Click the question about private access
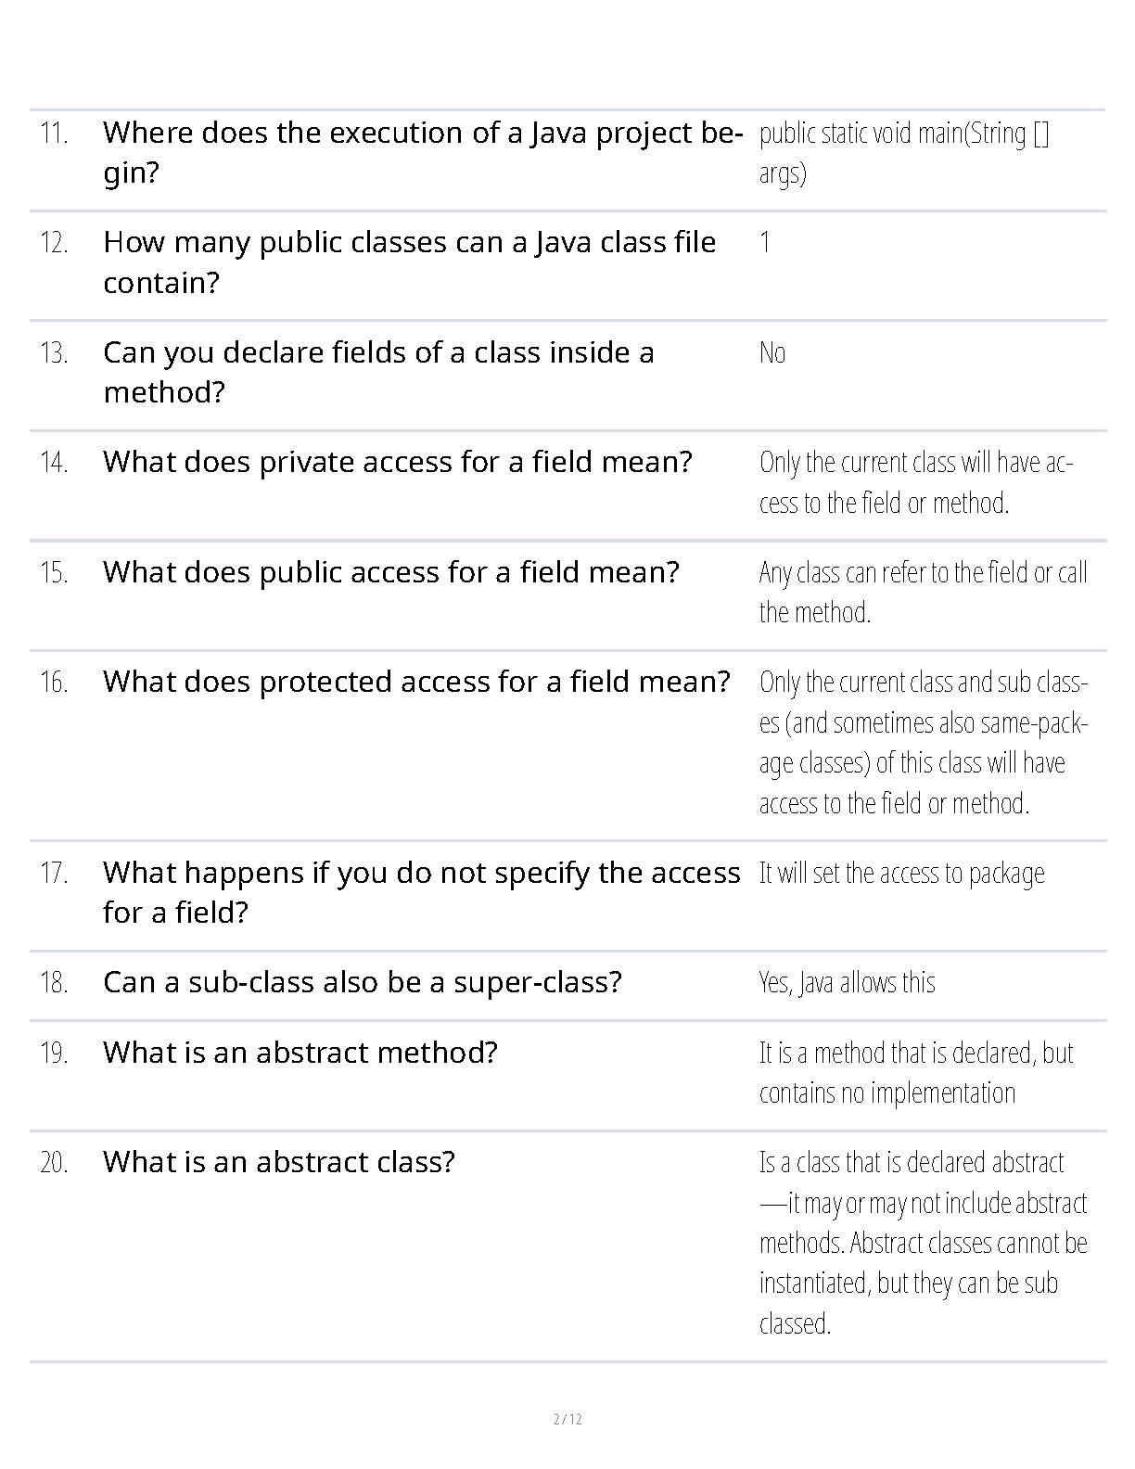Viewport: 1135px width, 1469px height. coord(397,462)
